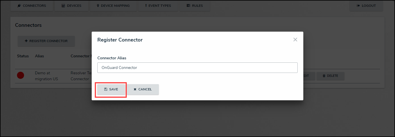
Task: Click the plug icon on Connectors tab
Action: pos(19,6)
